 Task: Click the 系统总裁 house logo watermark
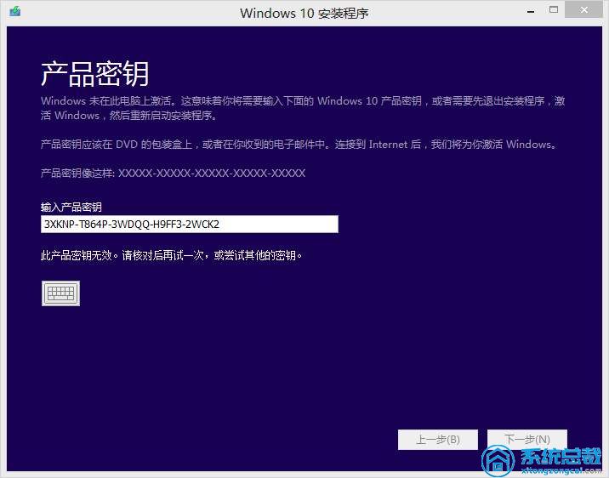(x=497, y=461)
